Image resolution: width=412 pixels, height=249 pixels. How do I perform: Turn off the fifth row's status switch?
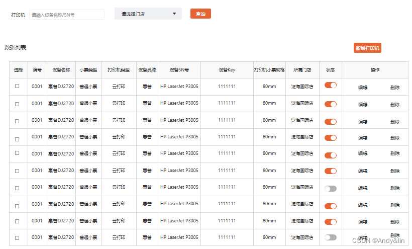click(x=331, y=155)
